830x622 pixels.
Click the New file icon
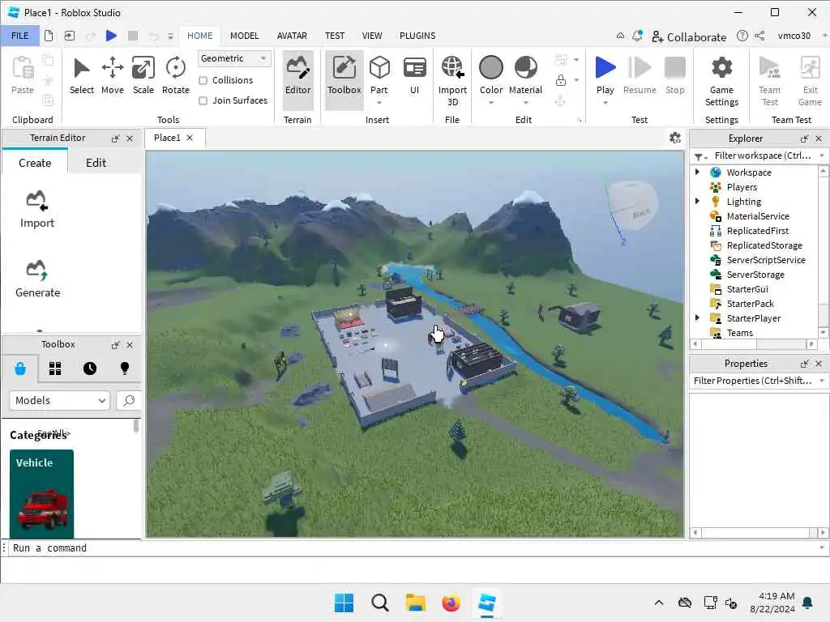(49, 36)
